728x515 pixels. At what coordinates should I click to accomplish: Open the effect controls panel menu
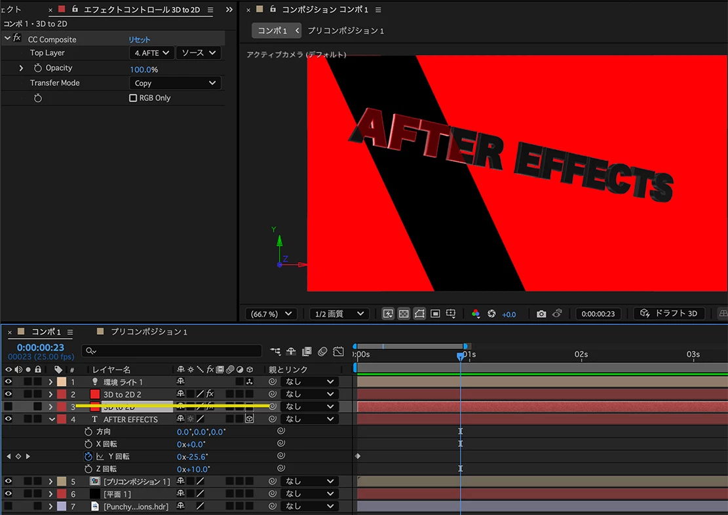[x=210, y=9]
